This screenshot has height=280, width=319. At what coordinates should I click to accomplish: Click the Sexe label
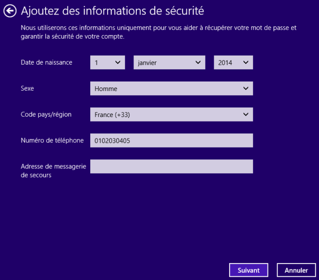tap(27, 88)
